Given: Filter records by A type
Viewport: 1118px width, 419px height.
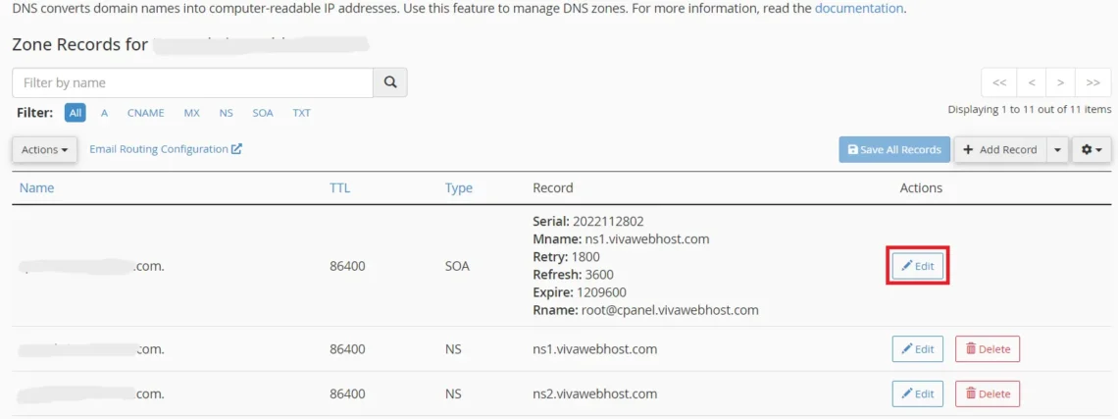Looking at the screenshot, I should [104, 113].
